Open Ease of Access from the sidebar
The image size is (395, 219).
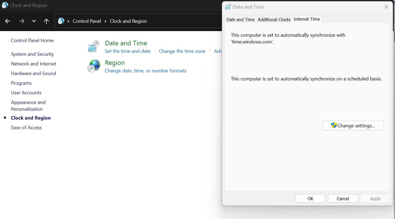pos(26,127)
